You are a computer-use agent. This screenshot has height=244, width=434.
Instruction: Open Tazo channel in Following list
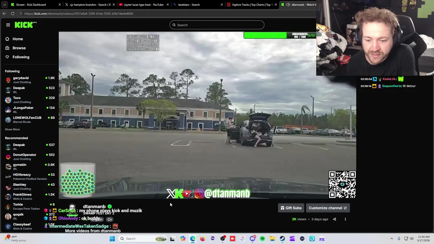30,100
